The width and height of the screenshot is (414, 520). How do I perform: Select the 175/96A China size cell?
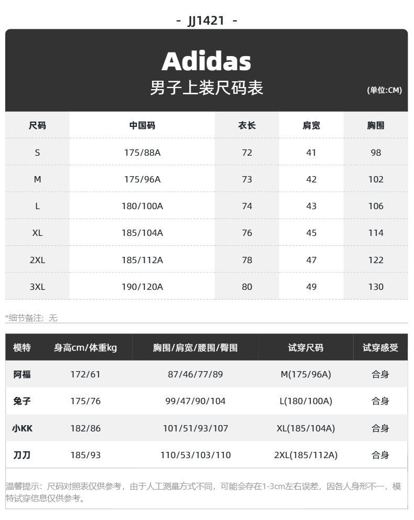pos(142,179)
